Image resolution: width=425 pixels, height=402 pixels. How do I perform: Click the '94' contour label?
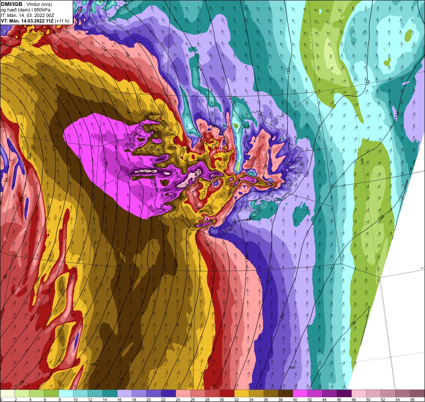click(6, 179)
